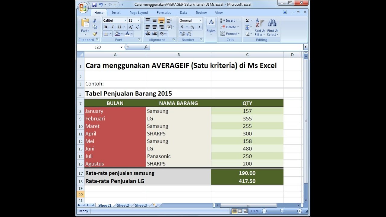
Task: Open the Insert cells dropdown
Action: (x=229, y=20)
